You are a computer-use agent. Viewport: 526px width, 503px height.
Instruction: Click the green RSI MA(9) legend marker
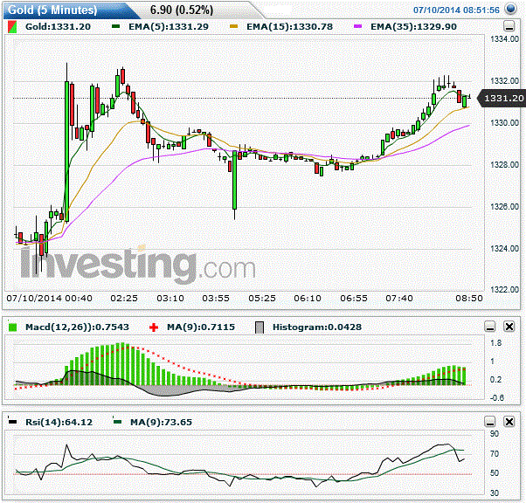coord(117,422)
